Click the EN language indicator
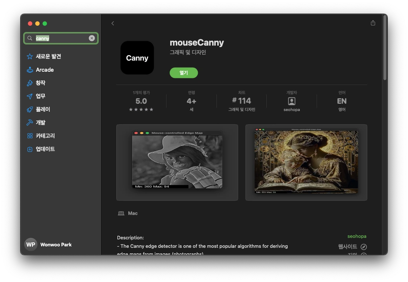The image size is (408, 282). point(342,101)
